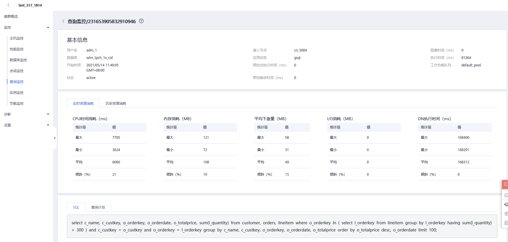The width and height of the screenshot is (508, 242).
Task: Open 集群概览 in the sidebar
Action: pos(11,17)
